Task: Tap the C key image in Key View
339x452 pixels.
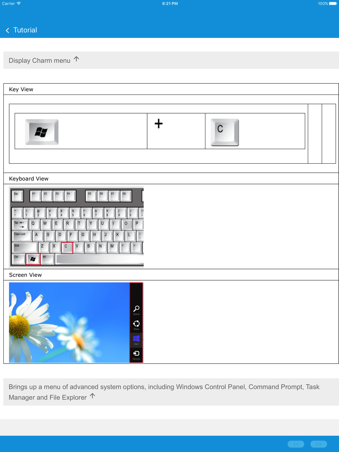Action: click(x=225, y=132)
